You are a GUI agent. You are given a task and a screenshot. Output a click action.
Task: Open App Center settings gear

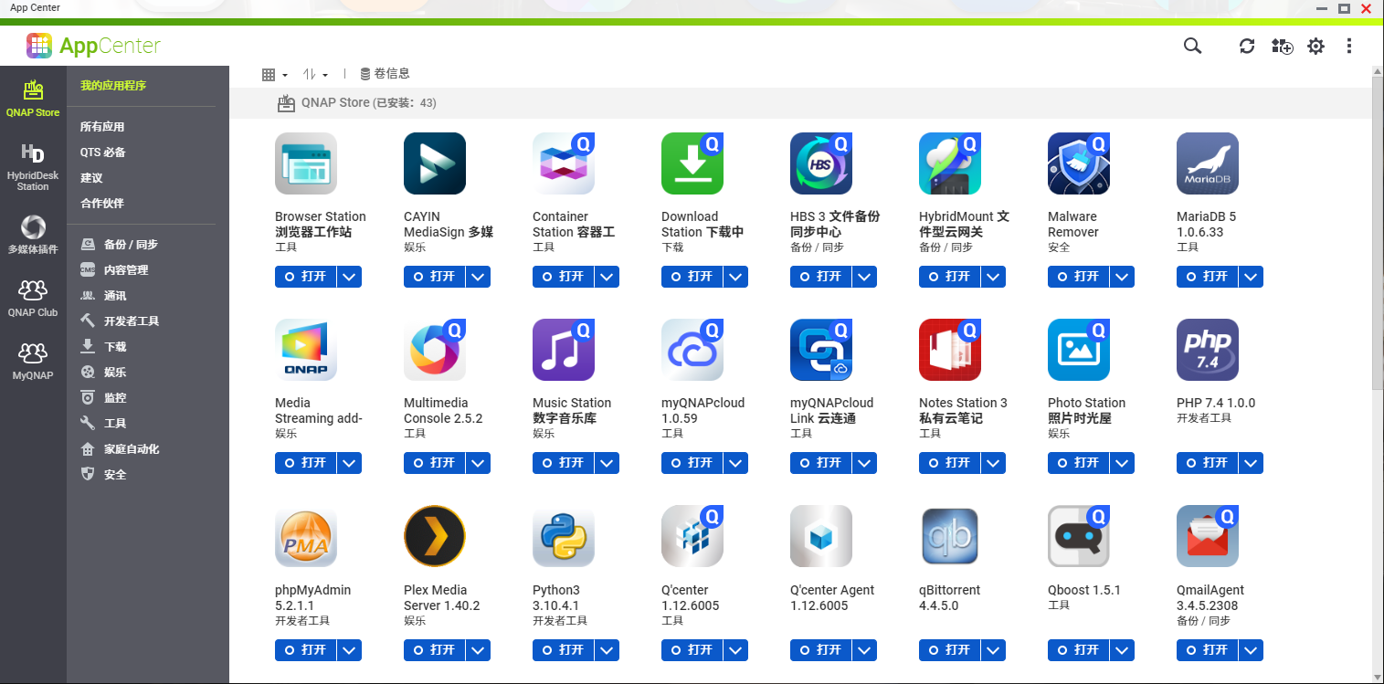1315,46
